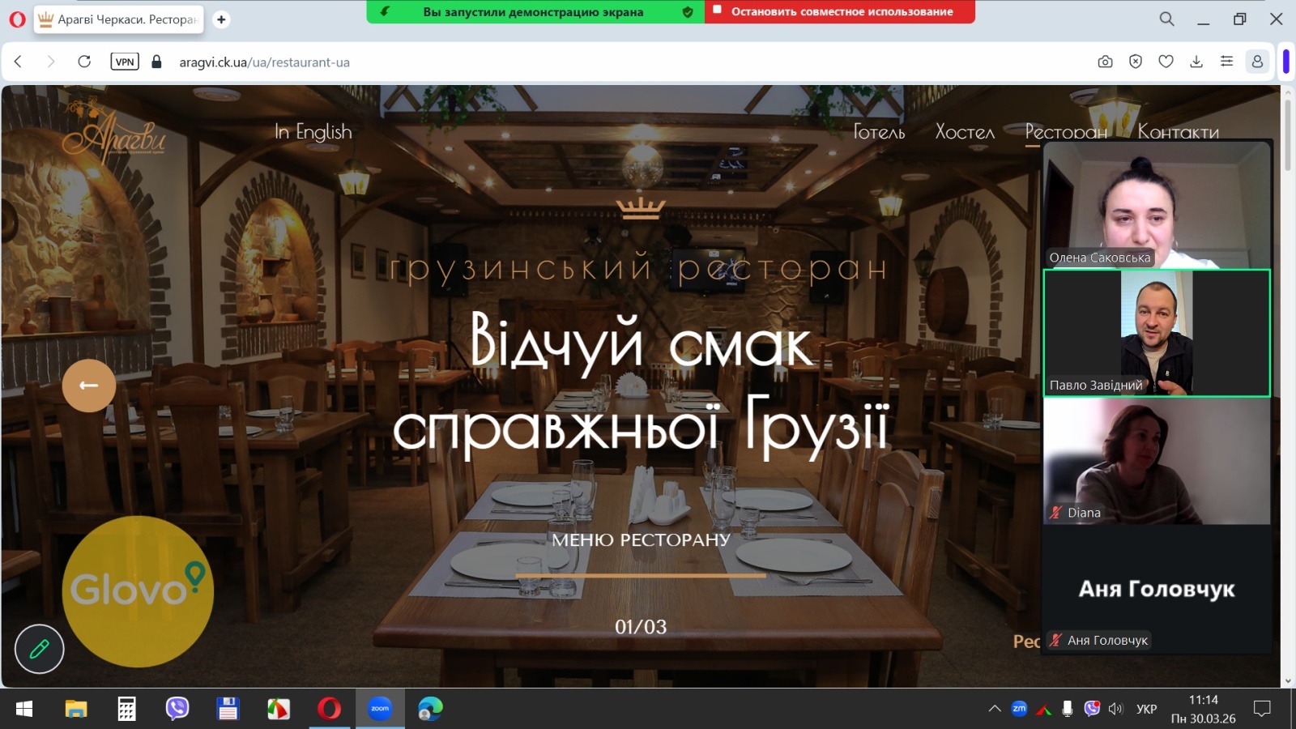Click the reload page icon
This screenshot has width=1296, height=729.
84,62
